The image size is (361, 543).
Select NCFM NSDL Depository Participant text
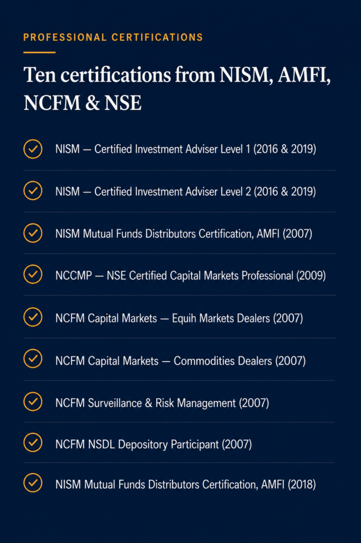pos(154,444)
